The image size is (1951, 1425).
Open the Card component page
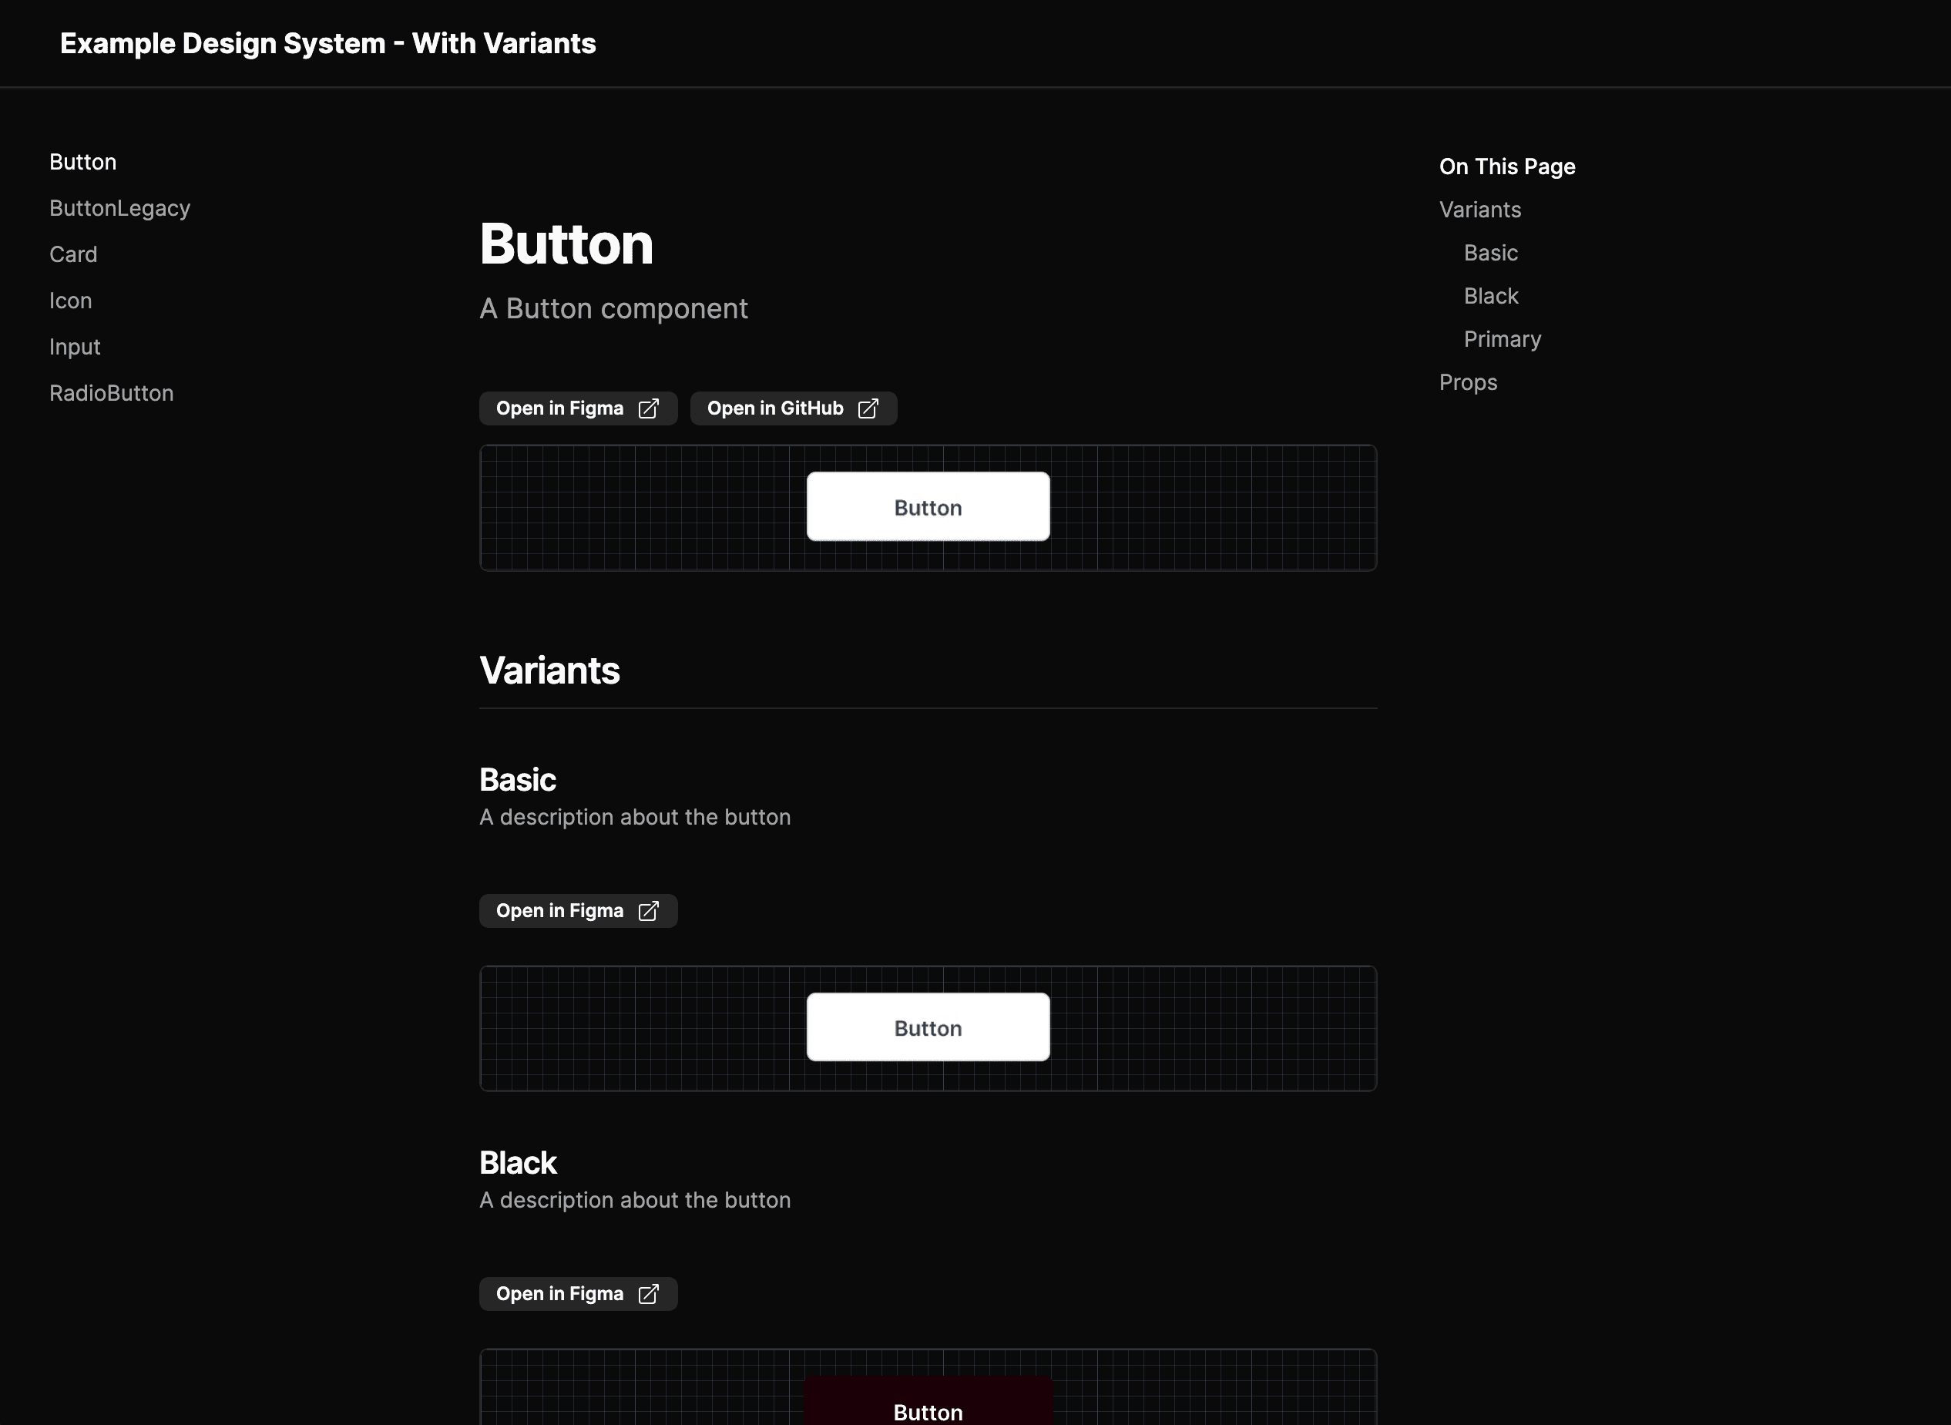(73, 254)
